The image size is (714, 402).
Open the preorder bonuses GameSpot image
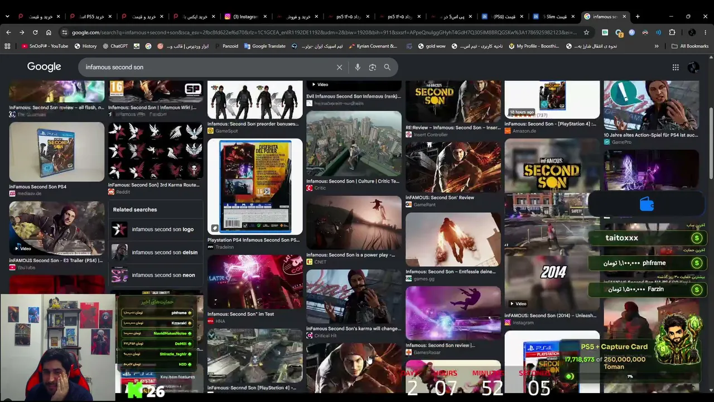[255, 100]
